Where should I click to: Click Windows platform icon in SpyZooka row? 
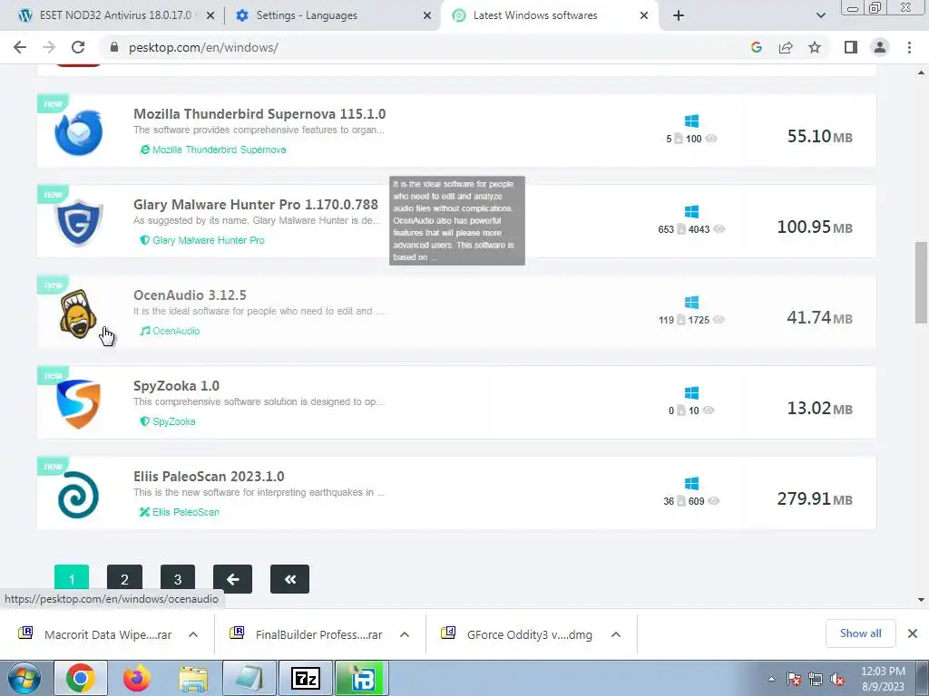(x=691, y=392)
